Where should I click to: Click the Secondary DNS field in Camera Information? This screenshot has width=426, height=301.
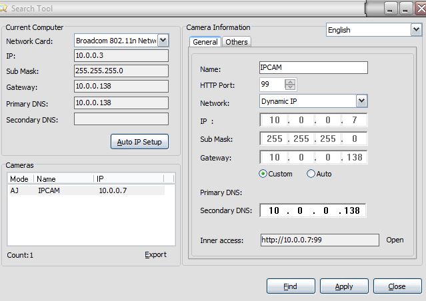[x=313, y=211]
